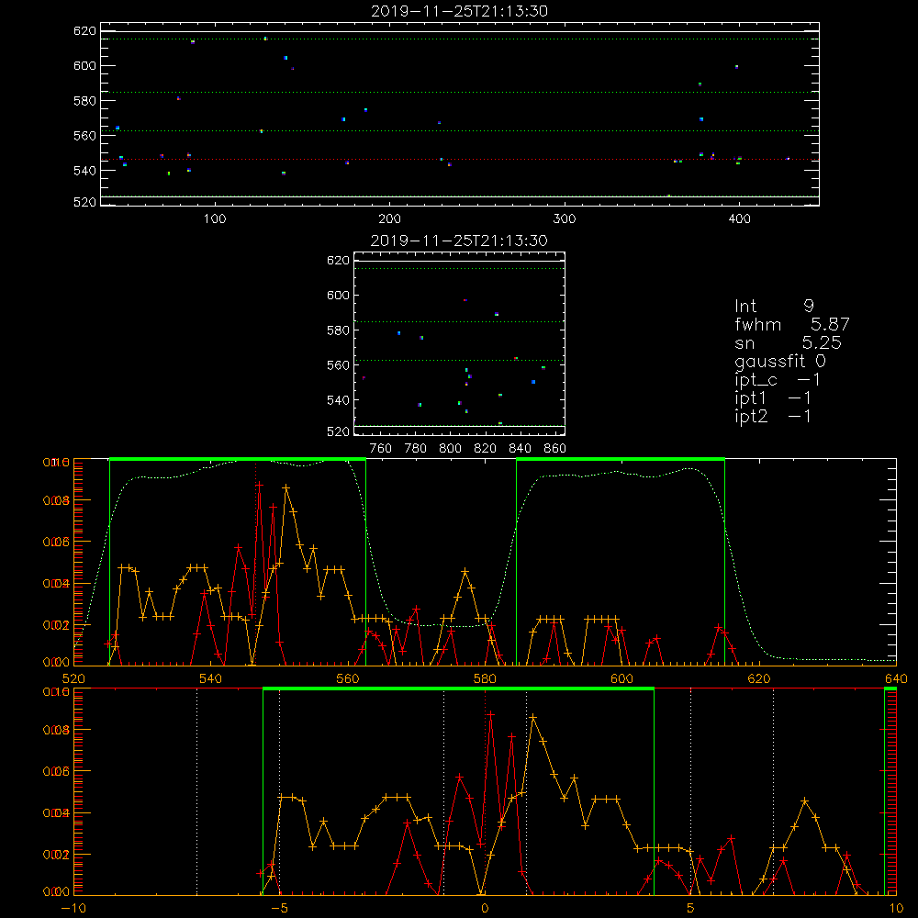
Task: Click x-axis label '640' of the profile plot
Action: (896, 678)
